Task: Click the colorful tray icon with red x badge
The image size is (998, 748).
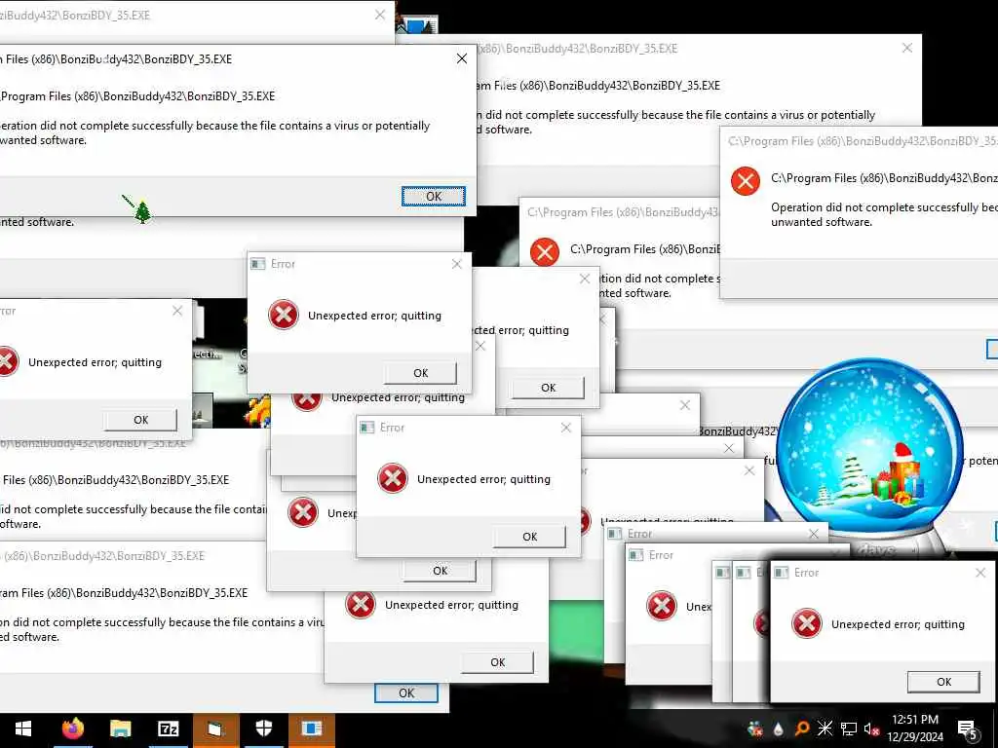Action: [755, 729]
